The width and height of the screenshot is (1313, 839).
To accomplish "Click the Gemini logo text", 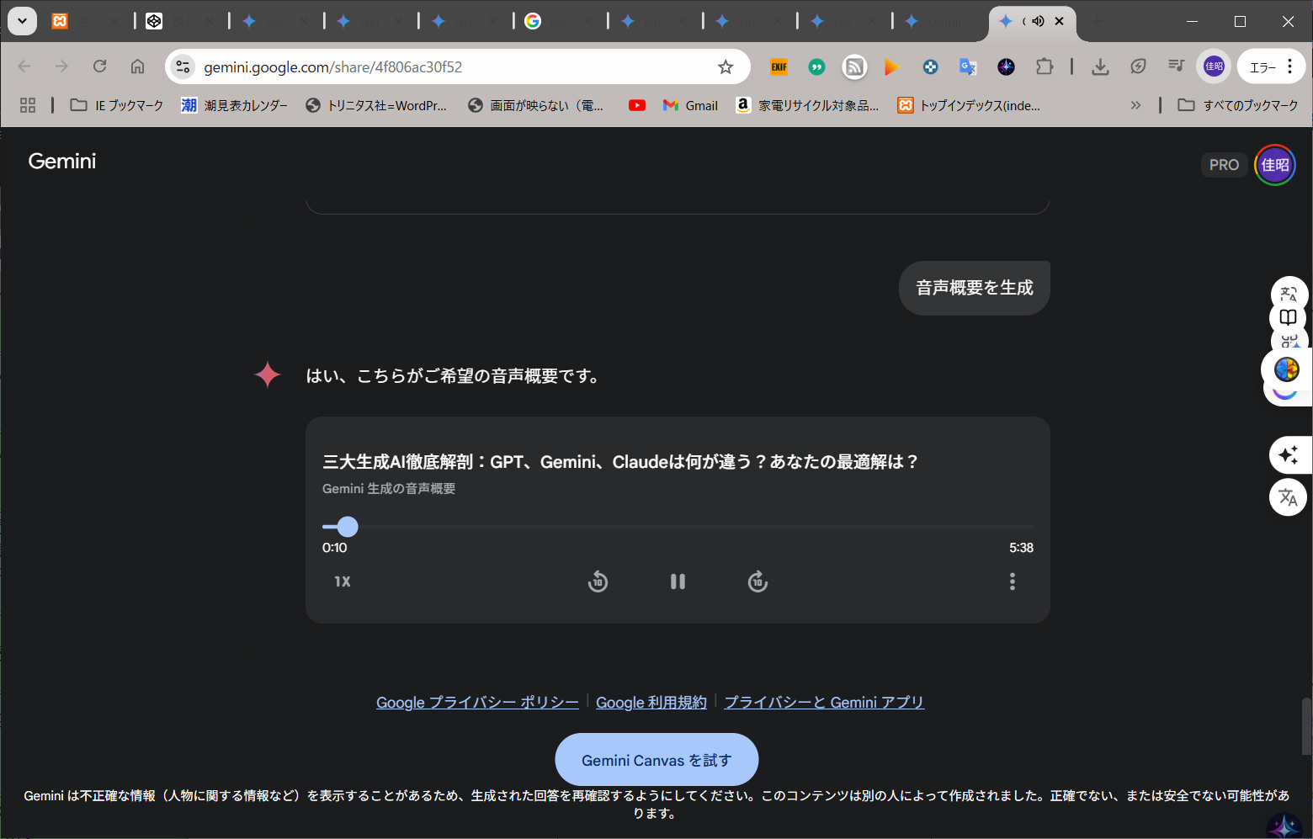I will [x=62, y=161].
